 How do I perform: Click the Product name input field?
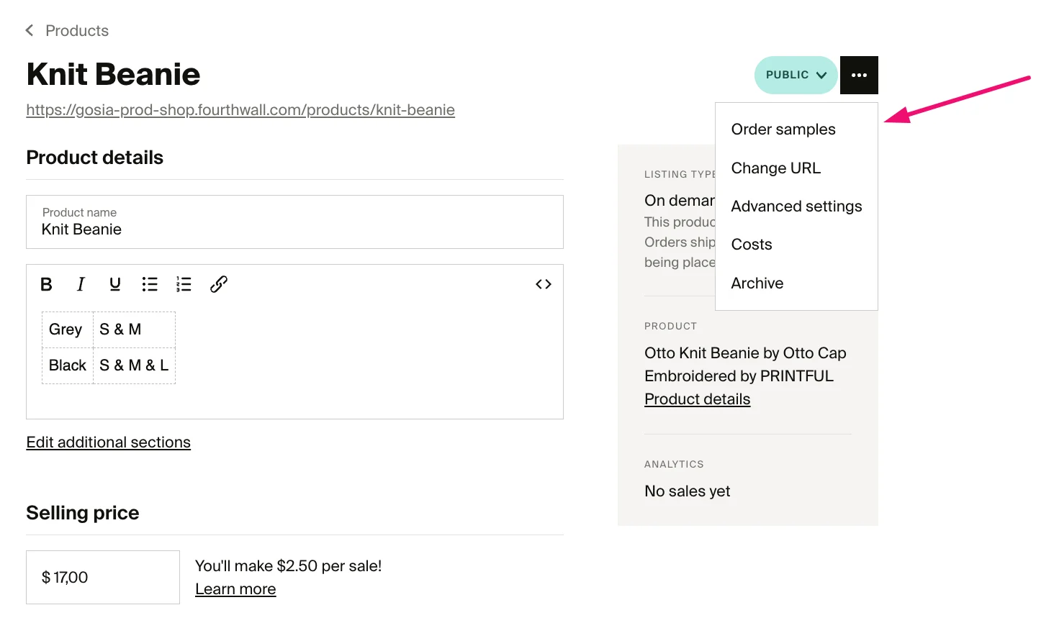tap(294, 222)
